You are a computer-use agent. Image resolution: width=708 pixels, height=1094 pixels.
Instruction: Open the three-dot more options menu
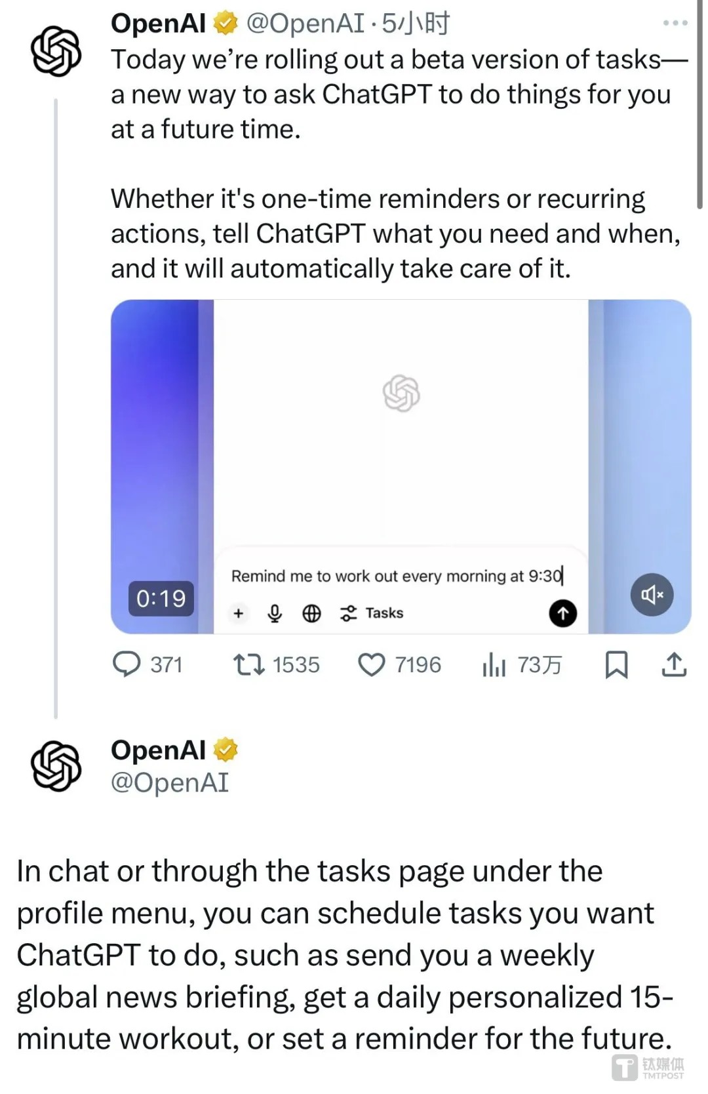point(675,23)
